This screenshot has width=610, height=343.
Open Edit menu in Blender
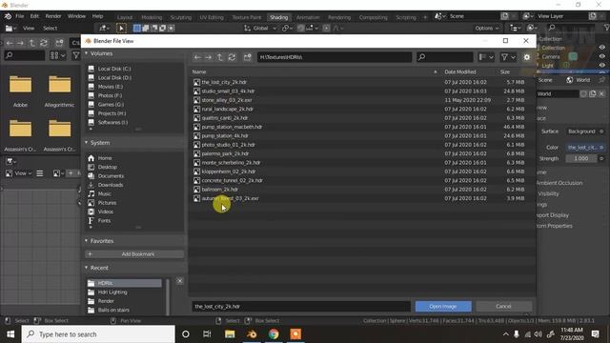click(34, 16)
